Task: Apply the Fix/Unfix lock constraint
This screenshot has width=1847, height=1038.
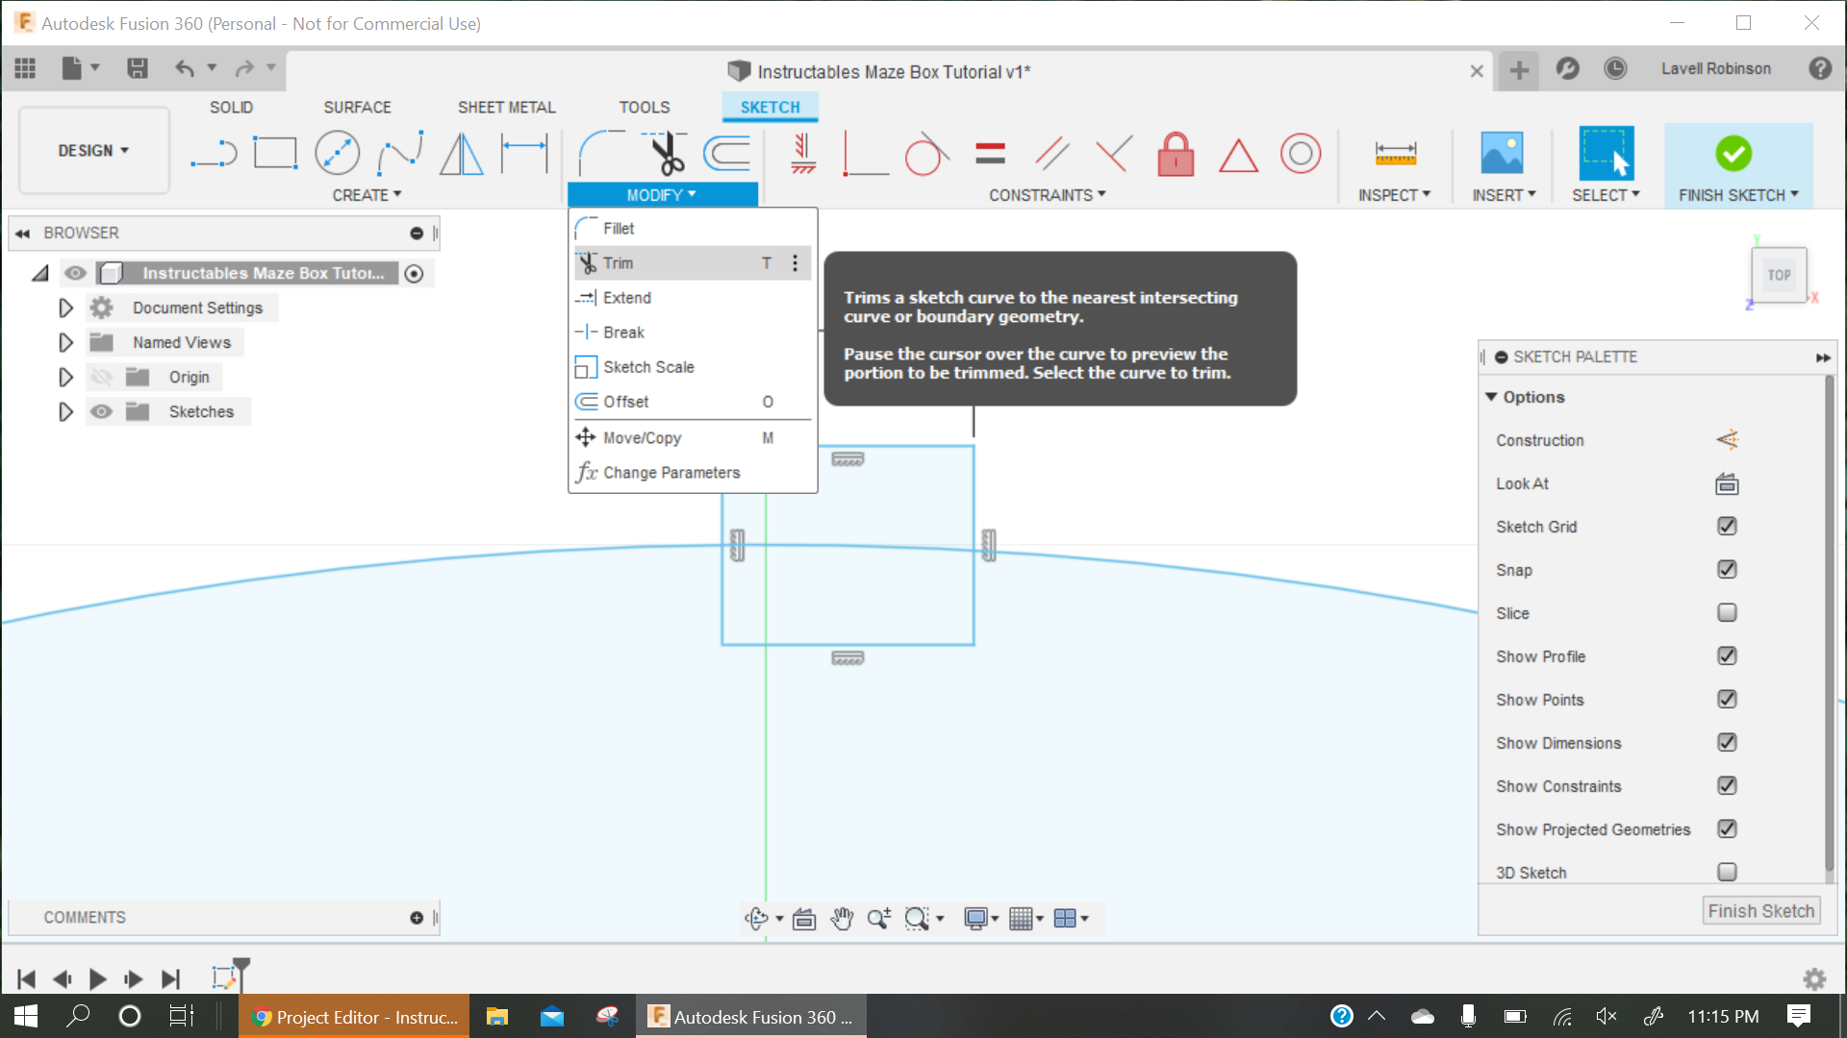Action: click(1176, 154)
